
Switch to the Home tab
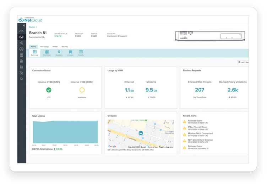click(x=33, y=47)
